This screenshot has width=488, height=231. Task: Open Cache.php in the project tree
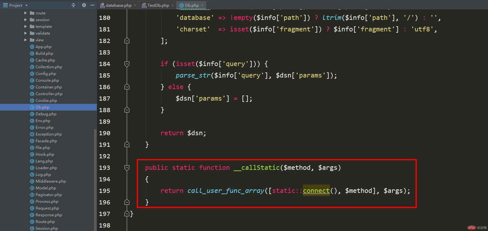point(45,60)
